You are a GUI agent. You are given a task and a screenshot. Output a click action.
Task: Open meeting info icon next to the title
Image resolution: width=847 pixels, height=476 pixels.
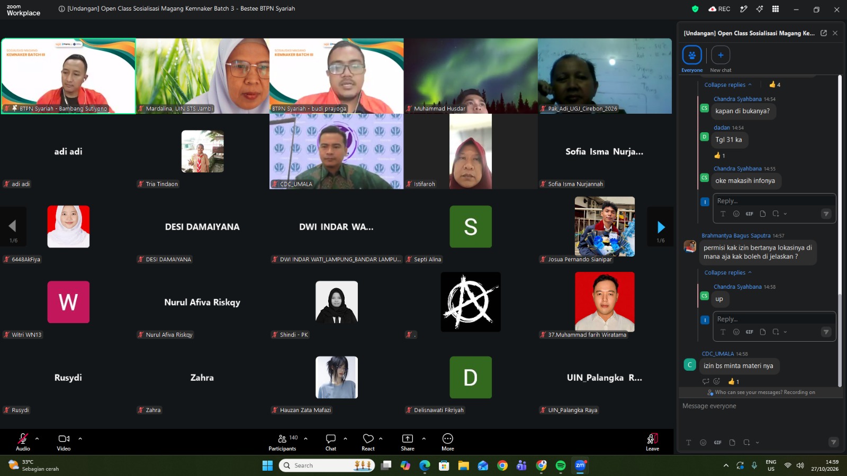[x=61, y=9]
